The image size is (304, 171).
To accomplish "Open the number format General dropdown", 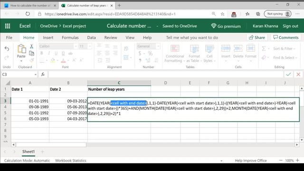I will click(x=158, y=46).
